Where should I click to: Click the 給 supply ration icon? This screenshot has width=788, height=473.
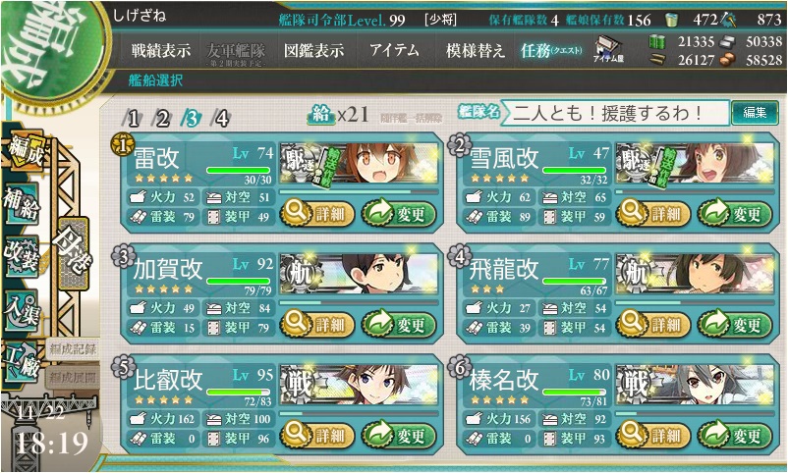click(320, 115)
